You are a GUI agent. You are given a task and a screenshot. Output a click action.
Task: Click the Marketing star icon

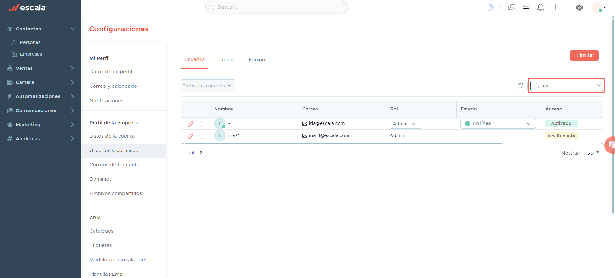pyautogui.click(x=10, y=125)
